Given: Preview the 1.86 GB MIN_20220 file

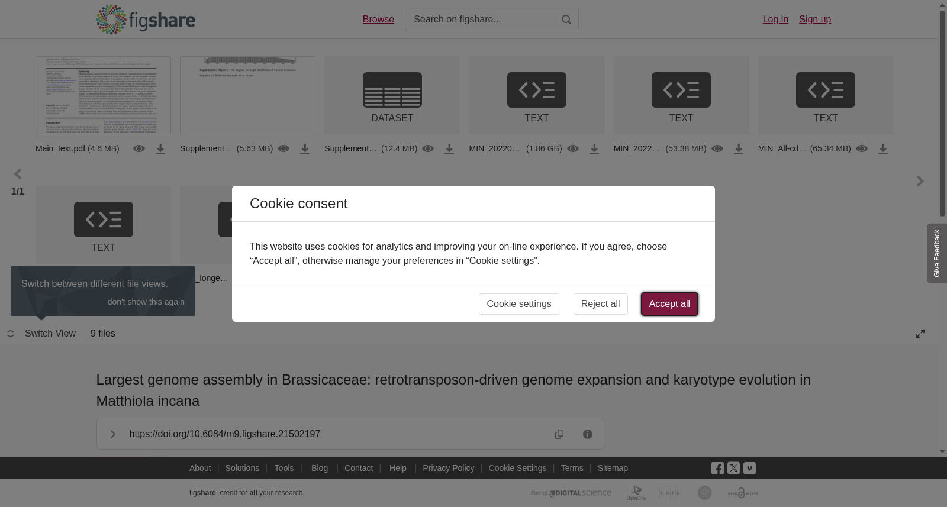Looking at the screenshot, I should point(573,148).
